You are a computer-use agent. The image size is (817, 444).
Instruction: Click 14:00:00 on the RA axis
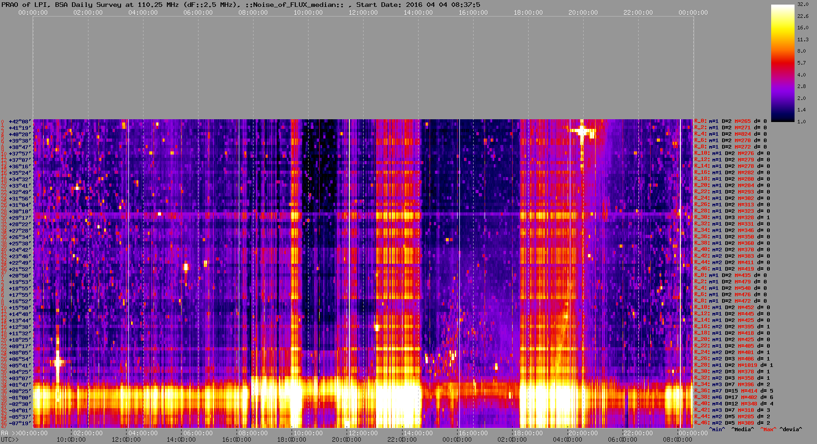click(x=418, y=433)
